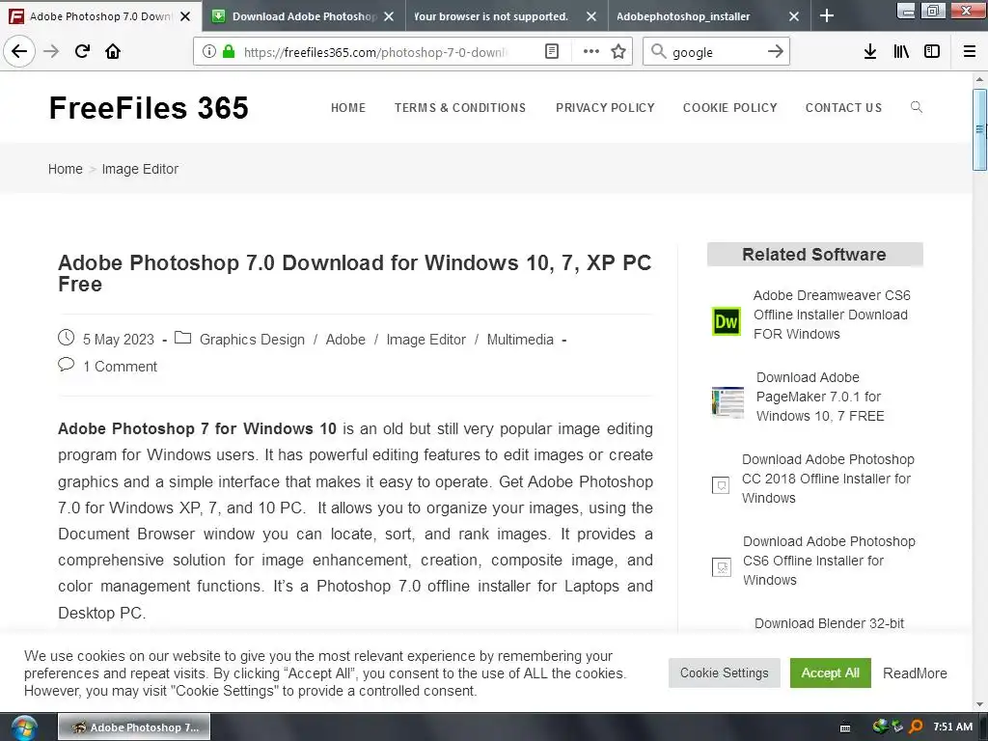The width and height of the screenshot is (988, 741).
Task: Select the Adobe Photoshop 7.0 Download tab
Action: click(99, 16)
